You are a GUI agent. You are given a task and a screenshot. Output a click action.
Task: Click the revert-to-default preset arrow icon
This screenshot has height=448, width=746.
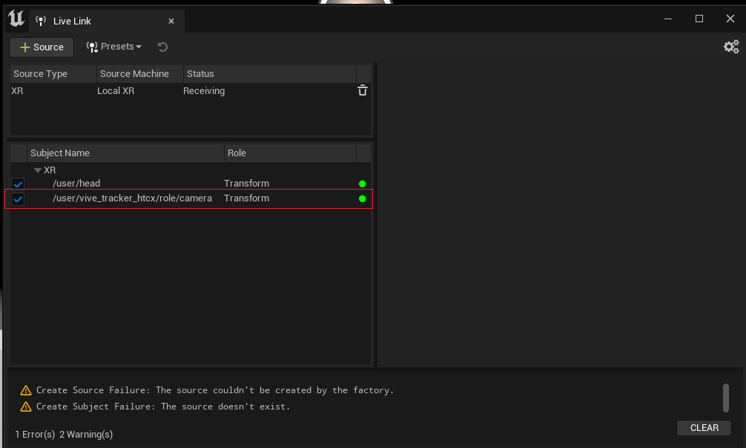pos(162,47)
